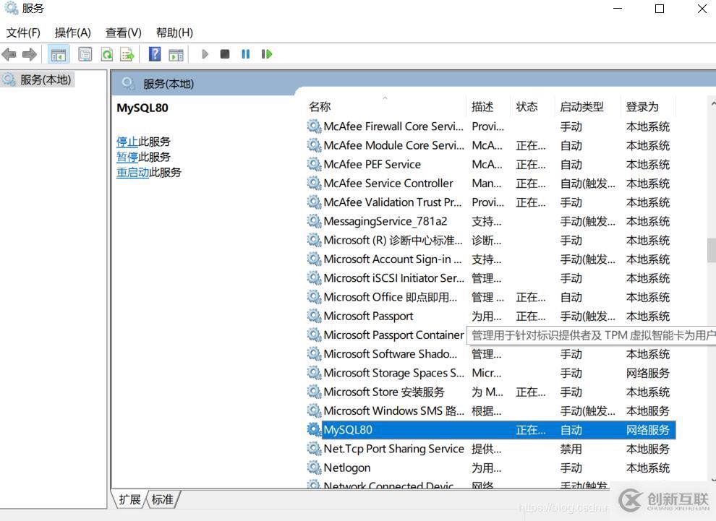716x521 pixels.
Task: Navigate back with the left arrow icon
Action: pyautogui.click(x=9, y=53)
